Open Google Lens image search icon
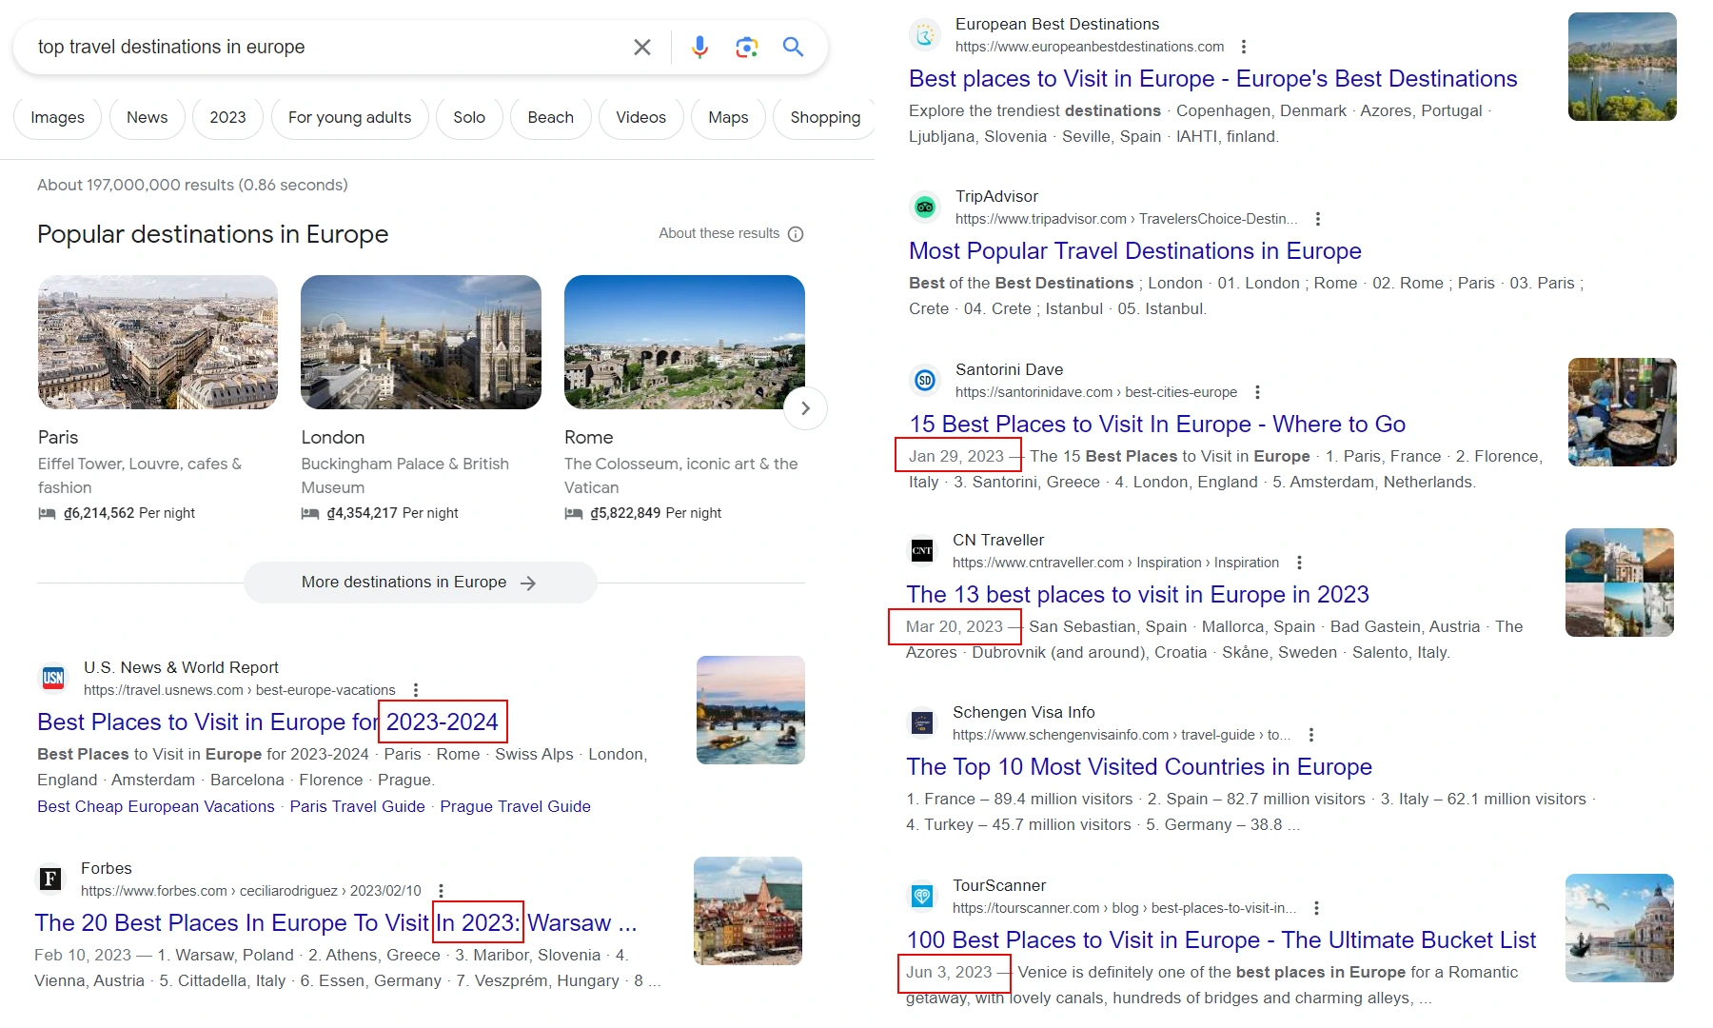This screenshot has width=1713, height=1028. pos(747,47)
